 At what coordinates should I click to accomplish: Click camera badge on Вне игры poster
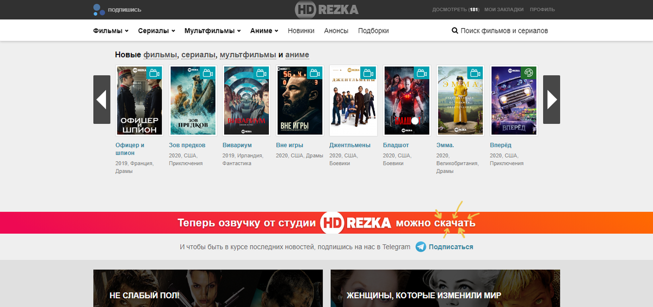pos(315,73)
